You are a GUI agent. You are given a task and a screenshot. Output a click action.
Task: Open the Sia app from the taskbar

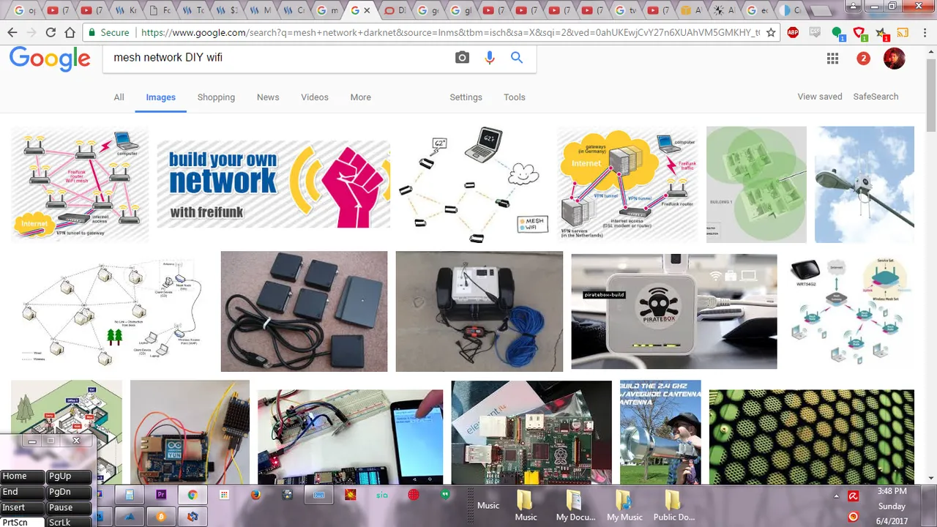tap(382, 496)
